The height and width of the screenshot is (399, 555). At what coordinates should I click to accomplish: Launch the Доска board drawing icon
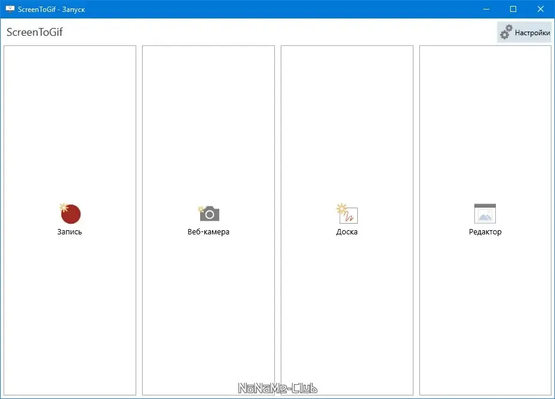click(x=347, y=214)
